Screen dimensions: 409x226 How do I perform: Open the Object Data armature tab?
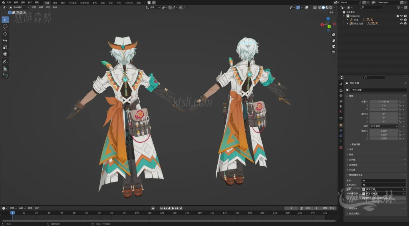(341, 141)
